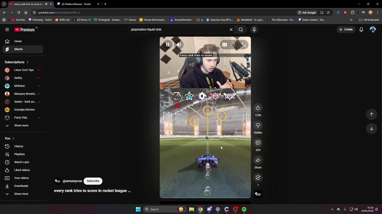Click Ask Google in the address bar

click(307, 12)
